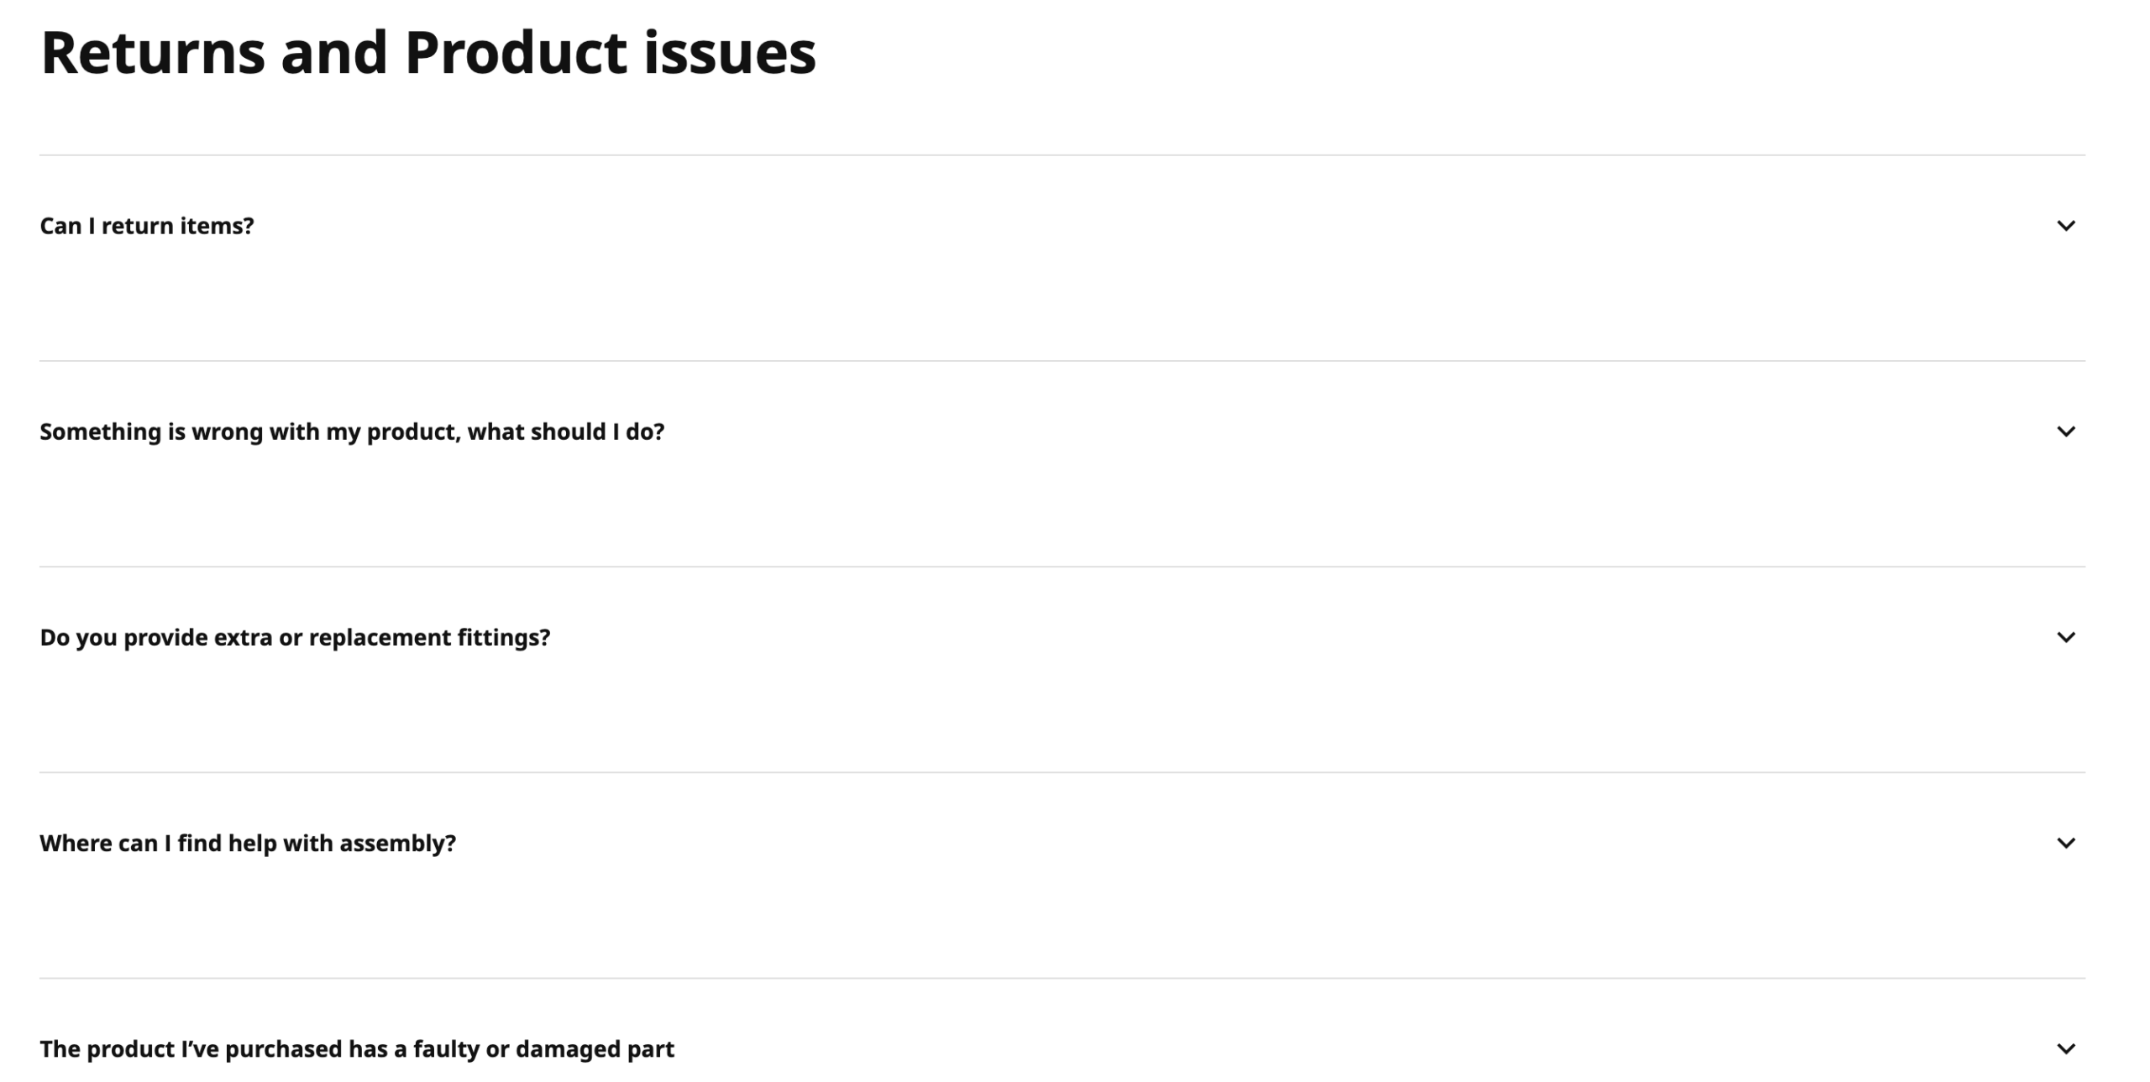
Task: Open "Can I return items?" question
Action: [x=148, y=224]
